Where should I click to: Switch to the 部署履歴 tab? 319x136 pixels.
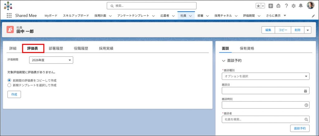(x=56, y=48)
